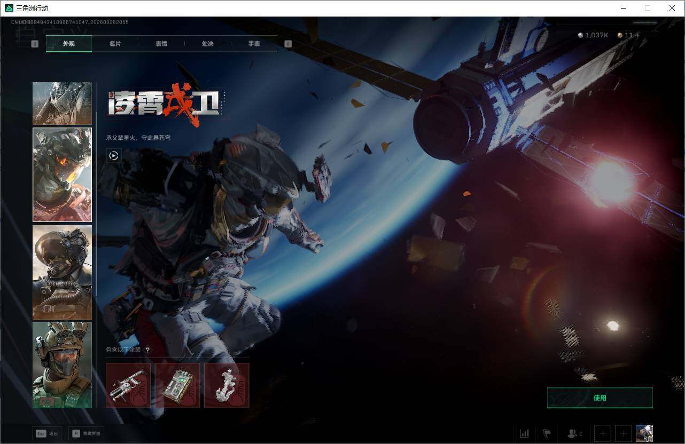
Task: Click the plus to add gold currency
Action: coord(636,35)
